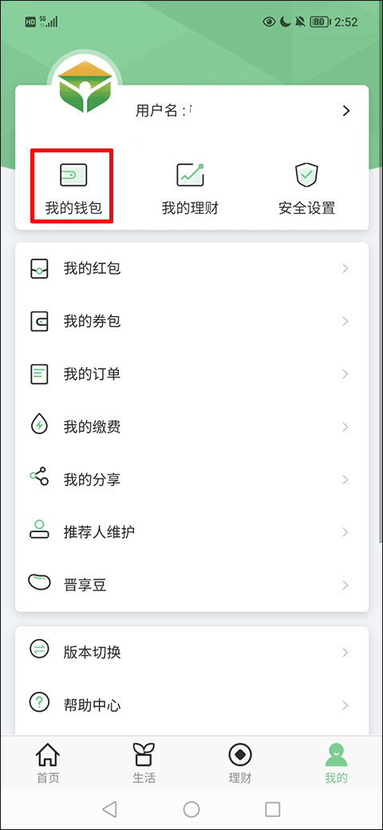Switch to 理财 bottom tab
The height and width of the screenshot is (830, 383).
240,763
